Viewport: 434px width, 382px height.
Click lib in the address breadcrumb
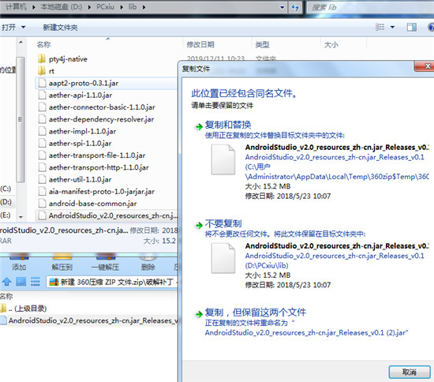[133, 7]
